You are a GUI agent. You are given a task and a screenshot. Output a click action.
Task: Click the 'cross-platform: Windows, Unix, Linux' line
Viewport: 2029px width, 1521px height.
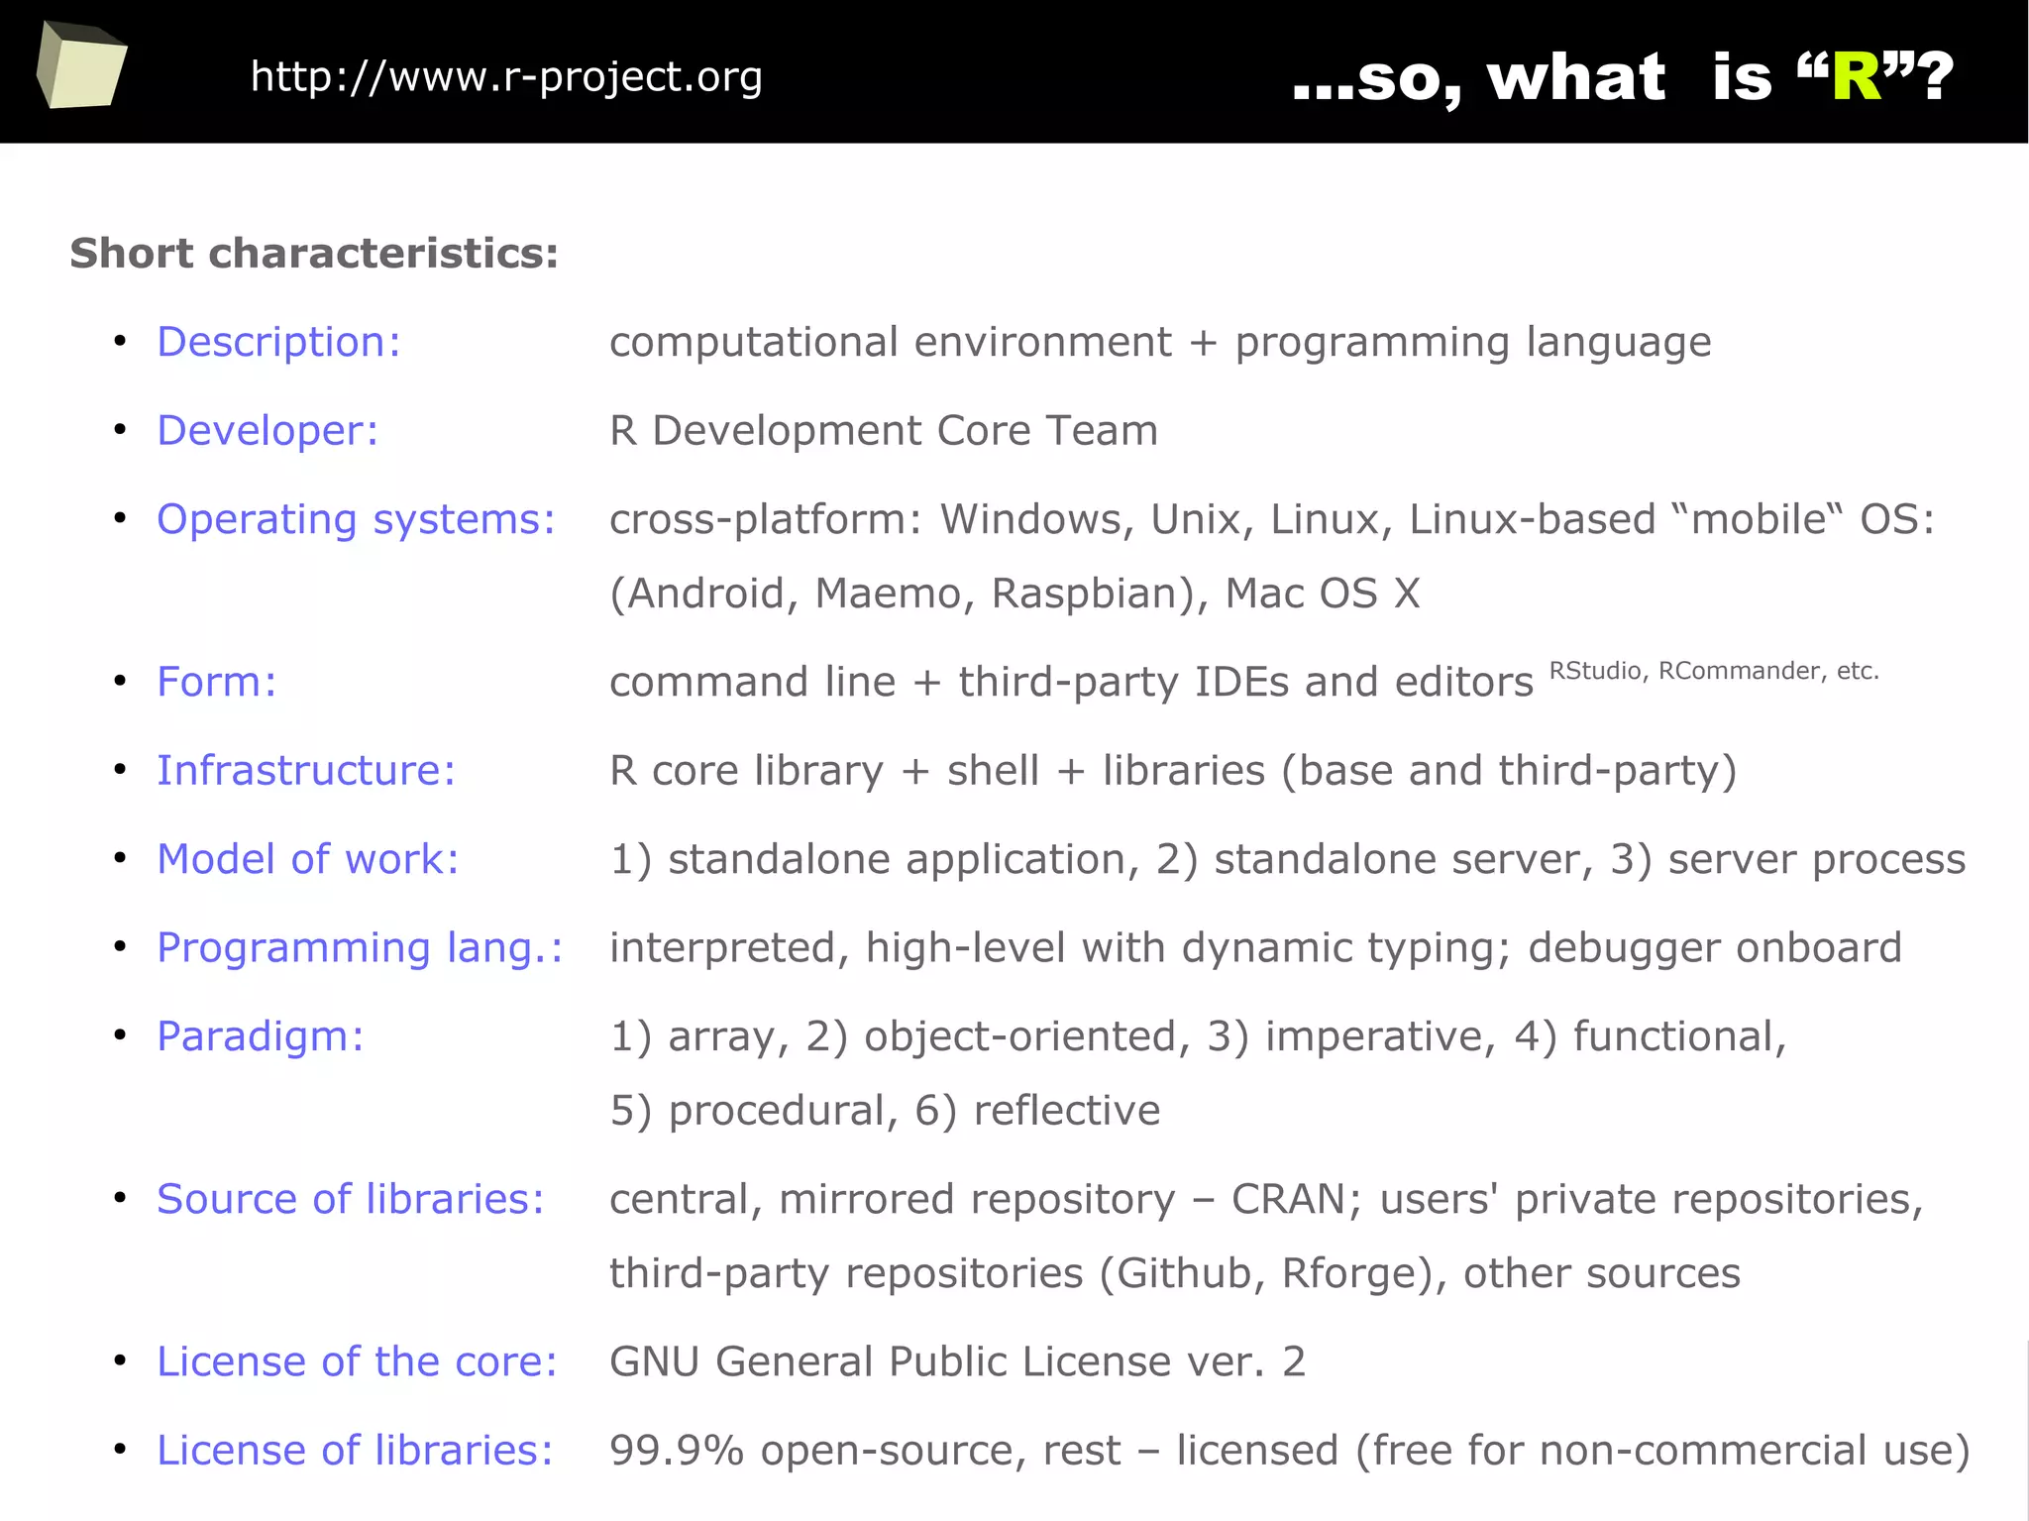[x=1272, y=520]
